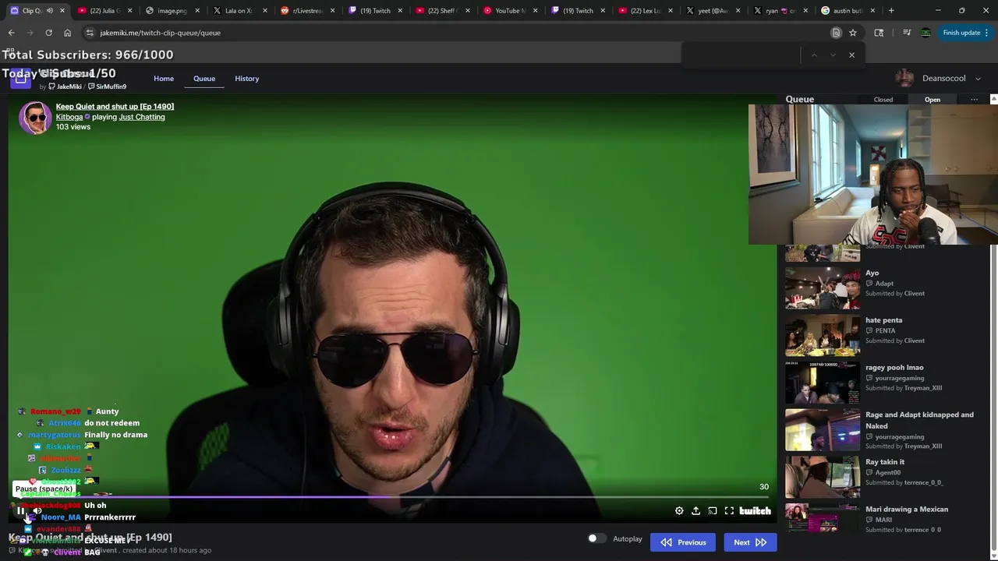Click the Agent00 channel name
This screenshot has width=998, height=561.
(888, 472)
